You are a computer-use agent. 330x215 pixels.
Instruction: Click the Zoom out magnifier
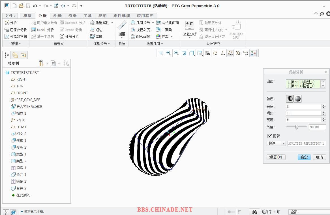point(176,53)
